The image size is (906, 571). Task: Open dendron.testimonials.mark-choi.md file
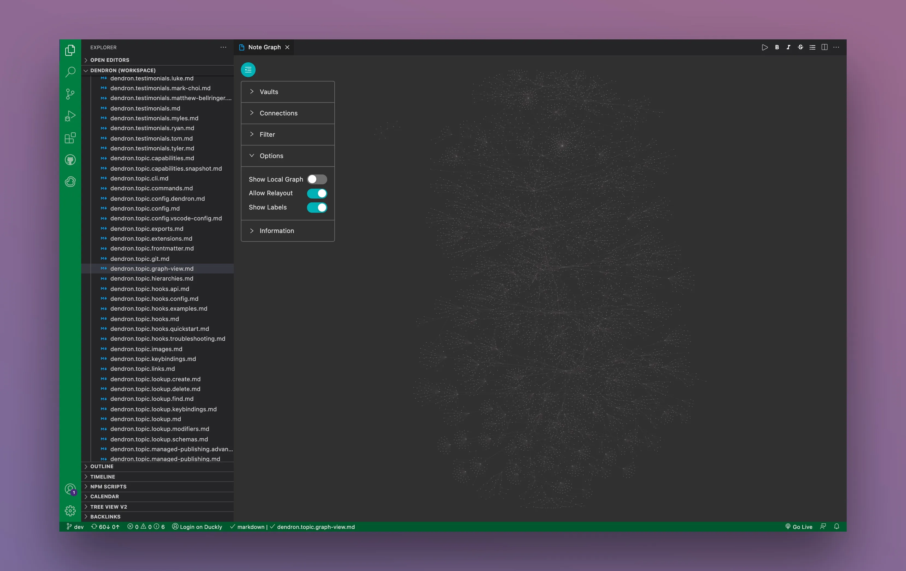coord(157,88)
